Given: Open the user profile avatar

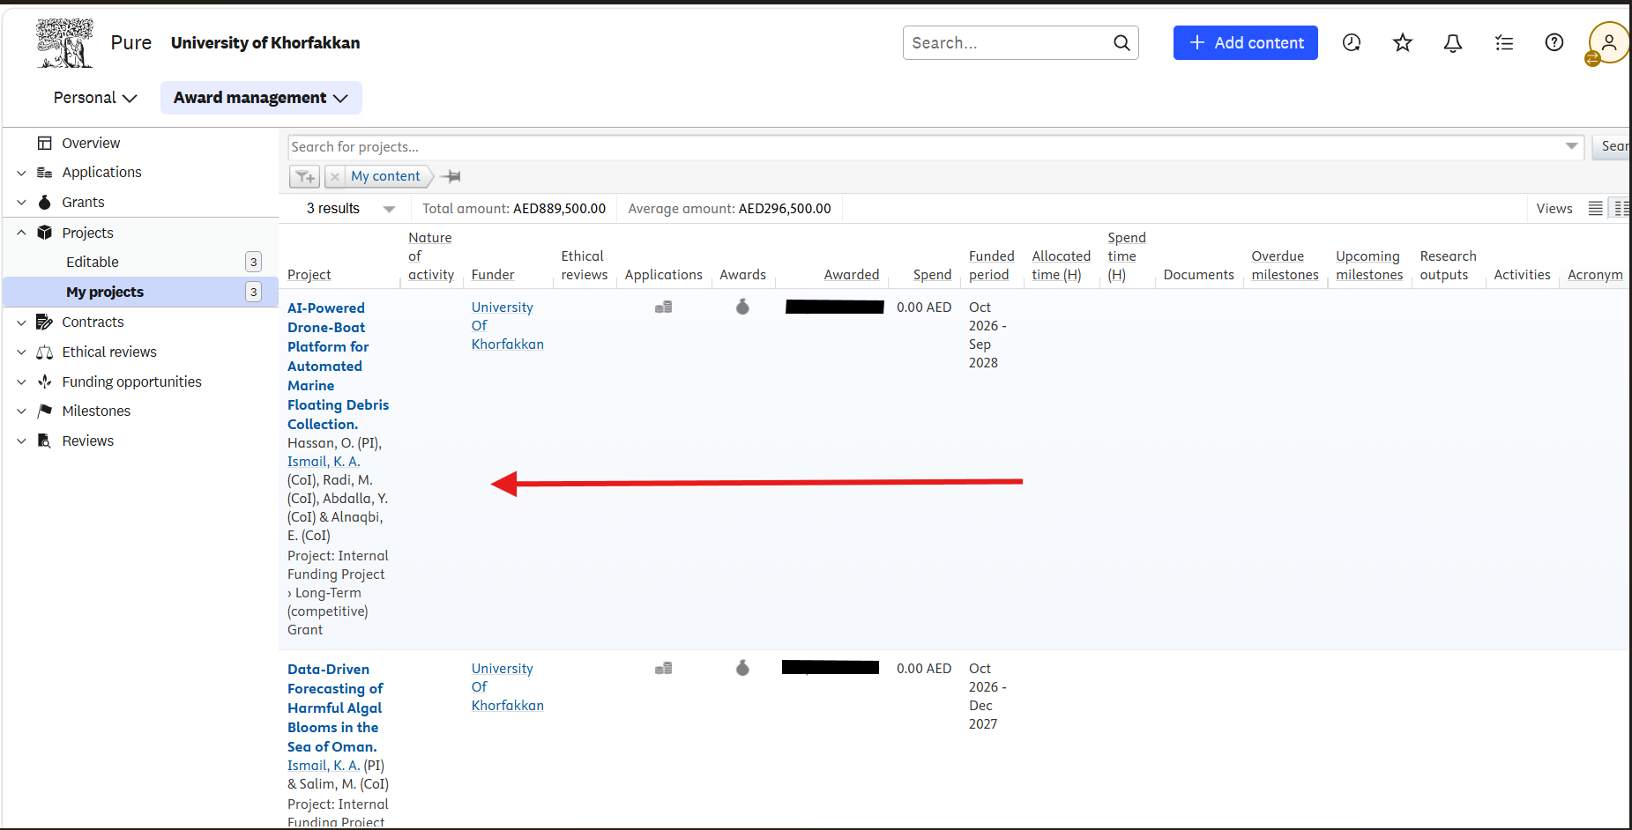Looking at the screenshot, I should 1609,42.
